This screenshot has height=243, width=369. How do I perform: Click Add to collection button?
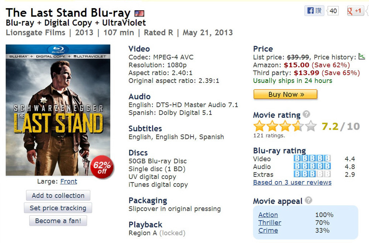pyautogui.click(x=58, y=196)
